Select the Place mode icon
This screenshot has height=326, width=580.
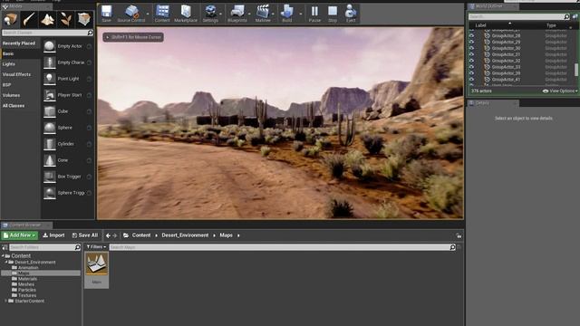coord(11,19)
